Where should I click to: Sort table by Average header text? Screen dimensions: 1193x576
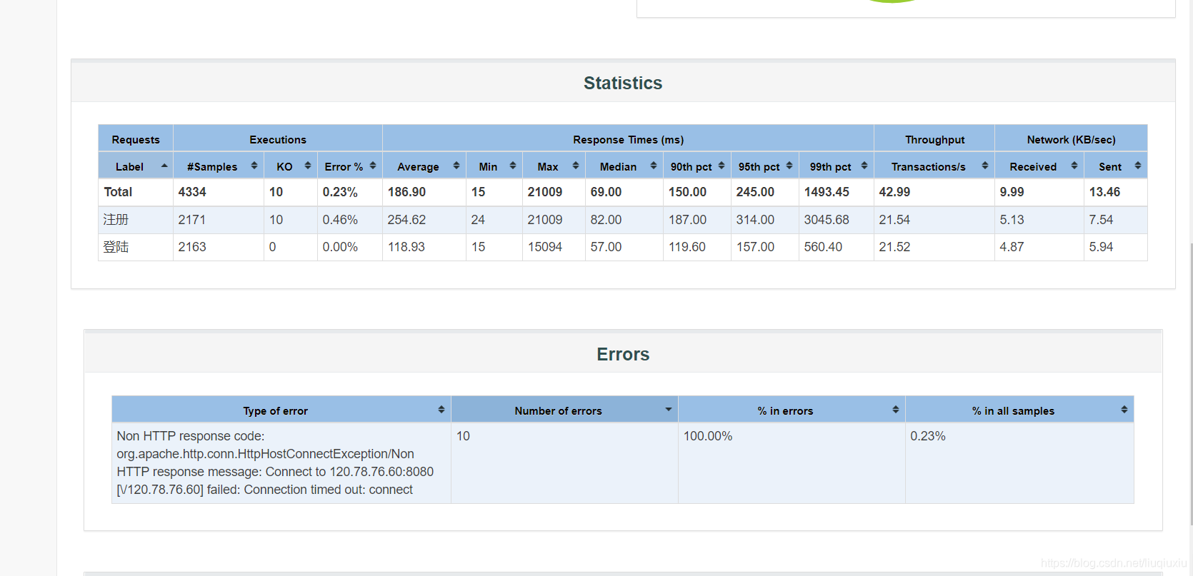pyautogui.click(x=418, y=166)
